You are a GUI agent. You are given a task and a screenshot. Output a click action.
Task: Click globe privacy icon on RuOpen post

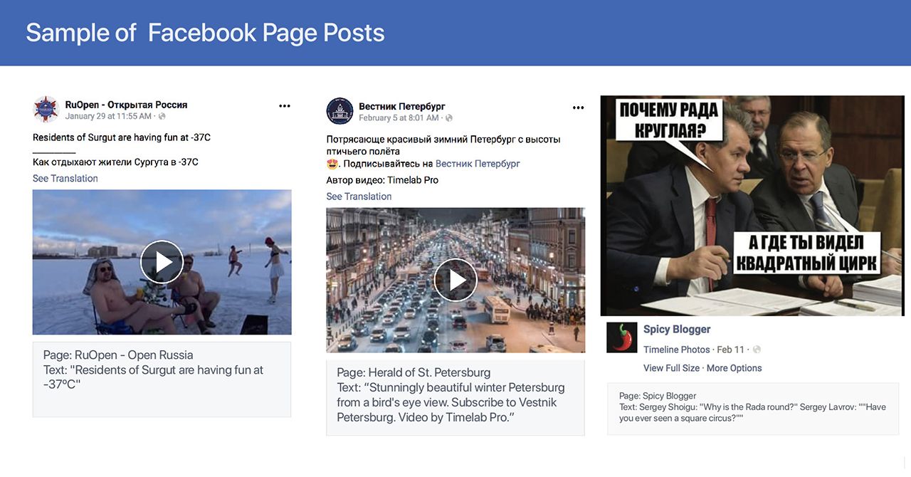click(162, 116)
